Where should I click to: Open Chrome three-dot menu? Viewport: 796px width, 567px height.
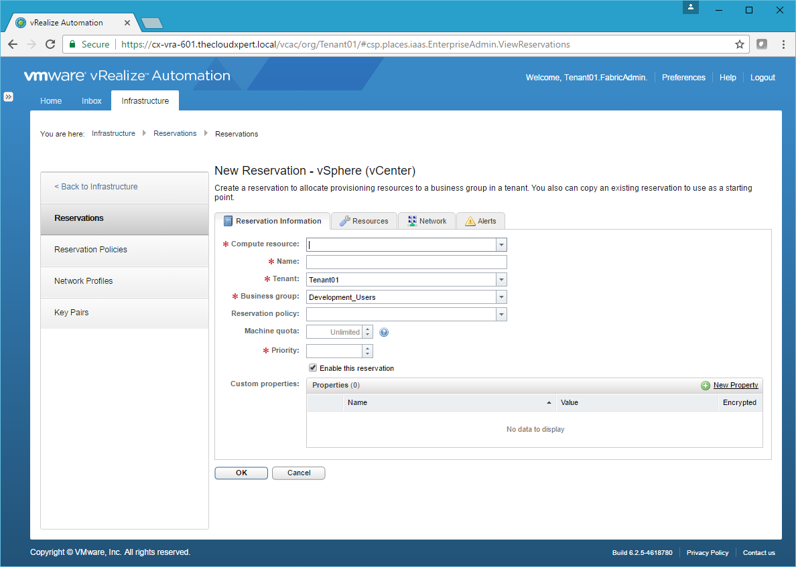(x=783, y=44)
